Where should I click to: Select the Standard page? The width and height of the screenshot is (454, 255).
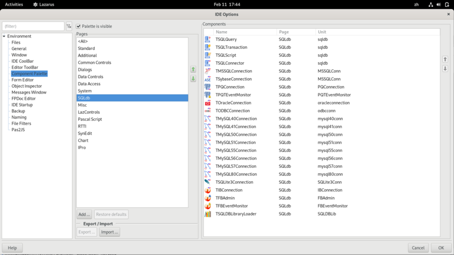coord(132,48)
